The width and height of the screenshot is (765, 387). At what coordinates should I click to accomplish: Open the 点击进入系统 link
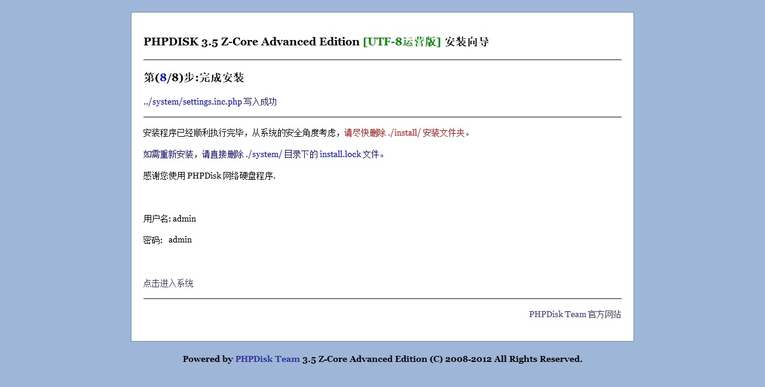coord(169,283)
